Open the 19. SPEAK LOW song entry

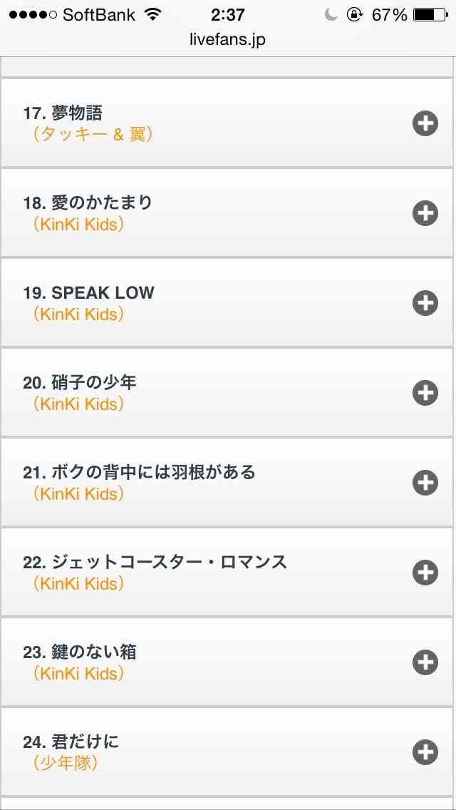88,293
